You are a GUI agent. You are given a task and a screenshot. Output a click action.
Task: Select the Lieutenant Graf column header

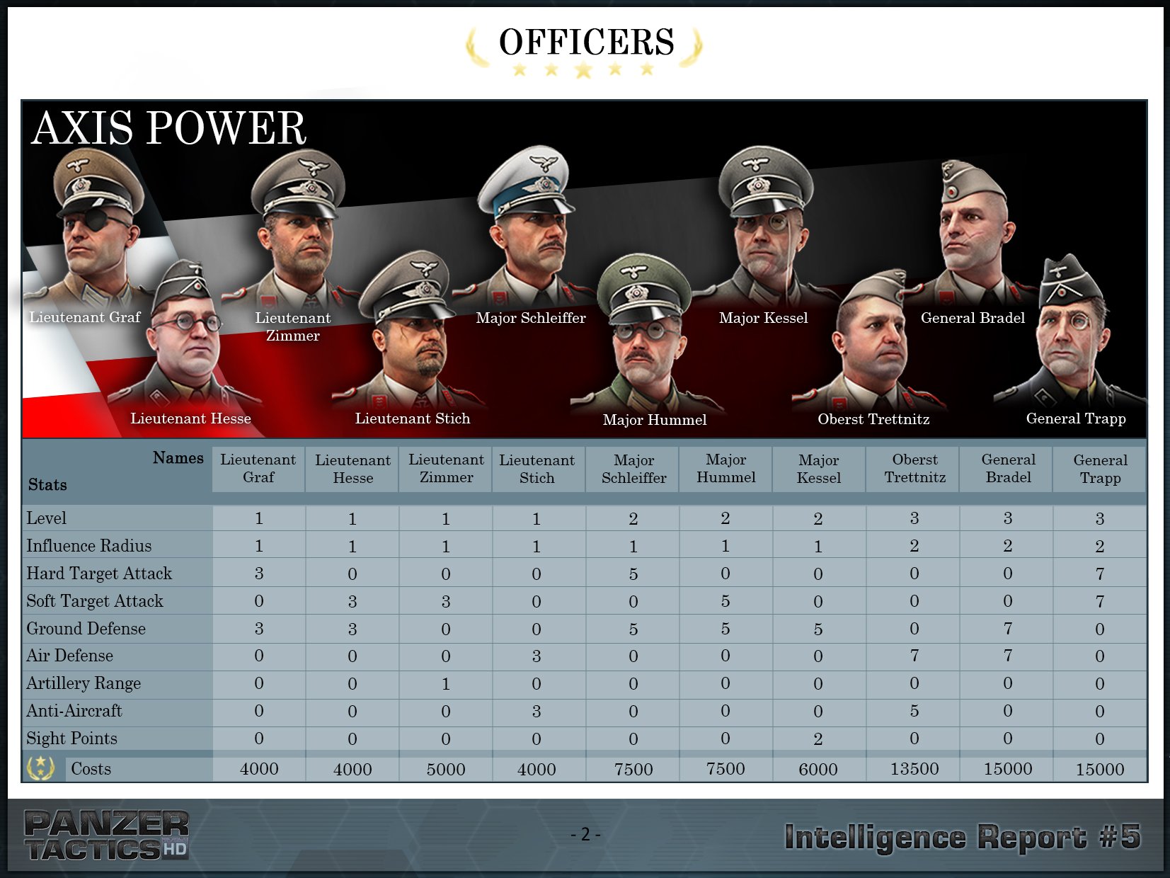click(x=258, y=469)
